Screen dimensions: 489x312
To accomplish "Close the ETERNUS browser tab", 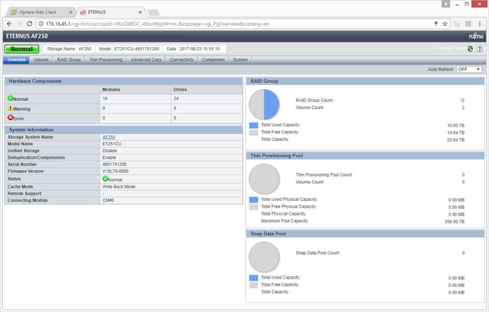I will coord(140,12).
